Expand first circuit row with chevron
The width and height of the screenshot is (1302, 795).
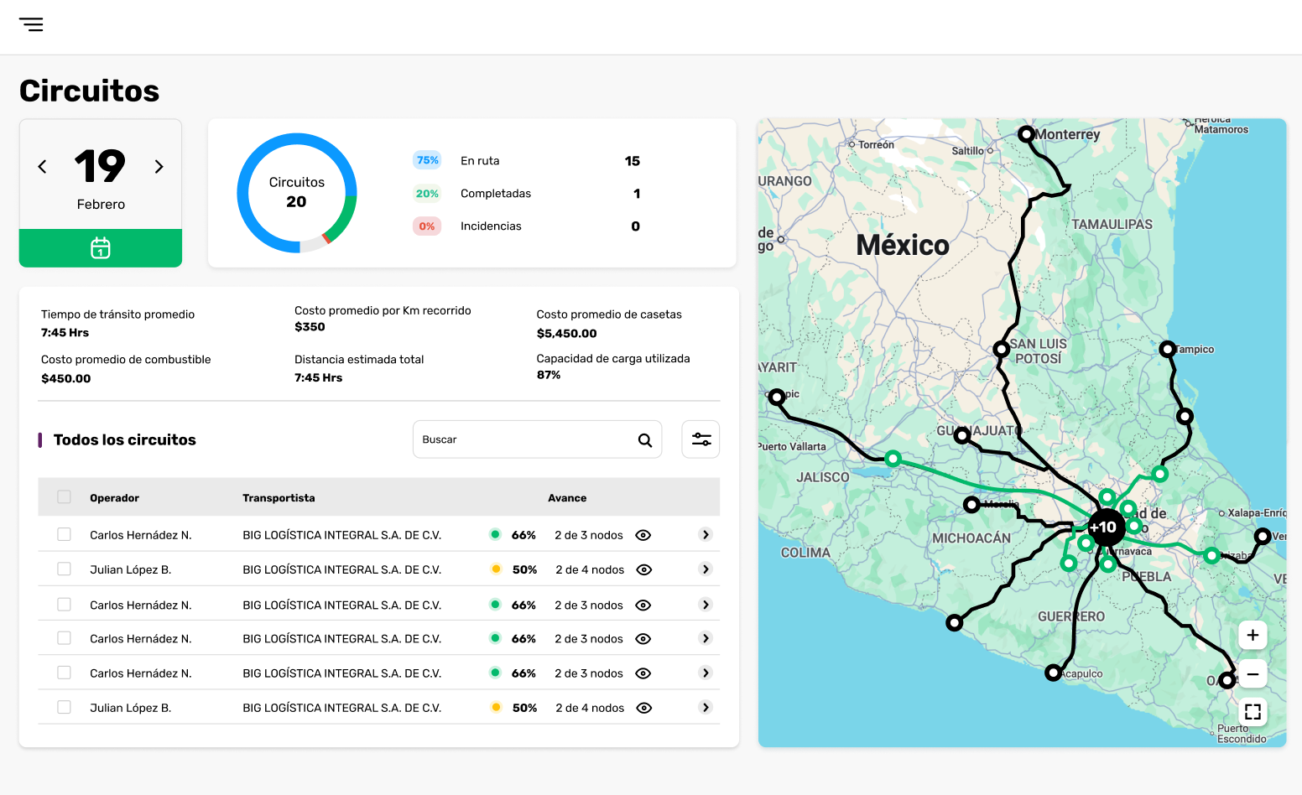pos(706,535)
